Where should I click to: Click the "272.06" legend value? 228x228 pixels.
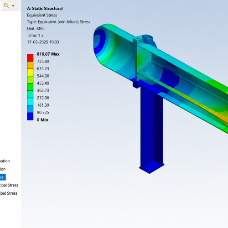pos(43,98)
